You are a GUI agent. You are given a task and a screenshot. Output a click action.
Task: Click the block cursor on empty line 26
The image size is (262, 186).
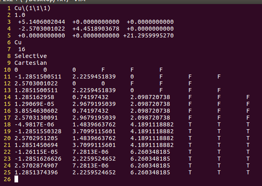point(16,179)
